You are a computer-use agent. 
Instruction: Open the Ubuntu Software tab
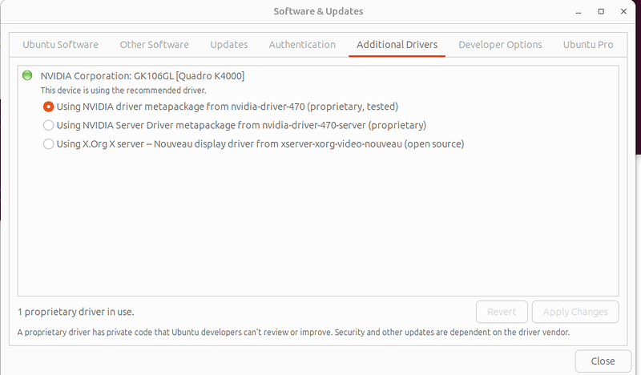(60, 45)
